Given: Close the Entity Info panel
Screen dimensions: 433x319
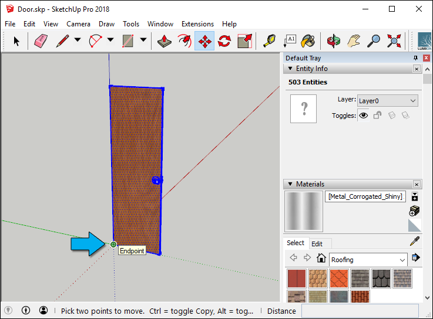Looking at the screenshot, I should pyautogui.click(x=417, y=69).
